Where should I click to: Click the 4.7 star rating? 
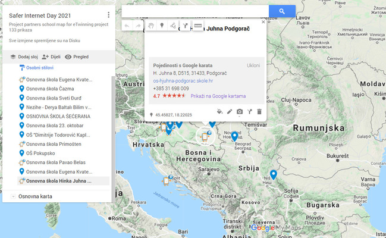(x=169, y=96)
